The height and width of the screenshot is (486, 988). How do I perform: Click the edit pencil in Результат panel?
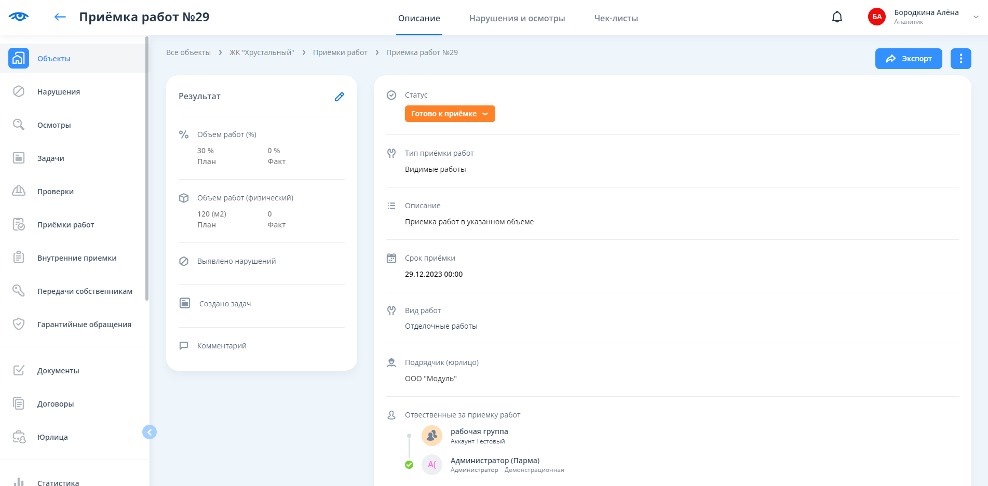pyautogui.click(x=339, y=97)
